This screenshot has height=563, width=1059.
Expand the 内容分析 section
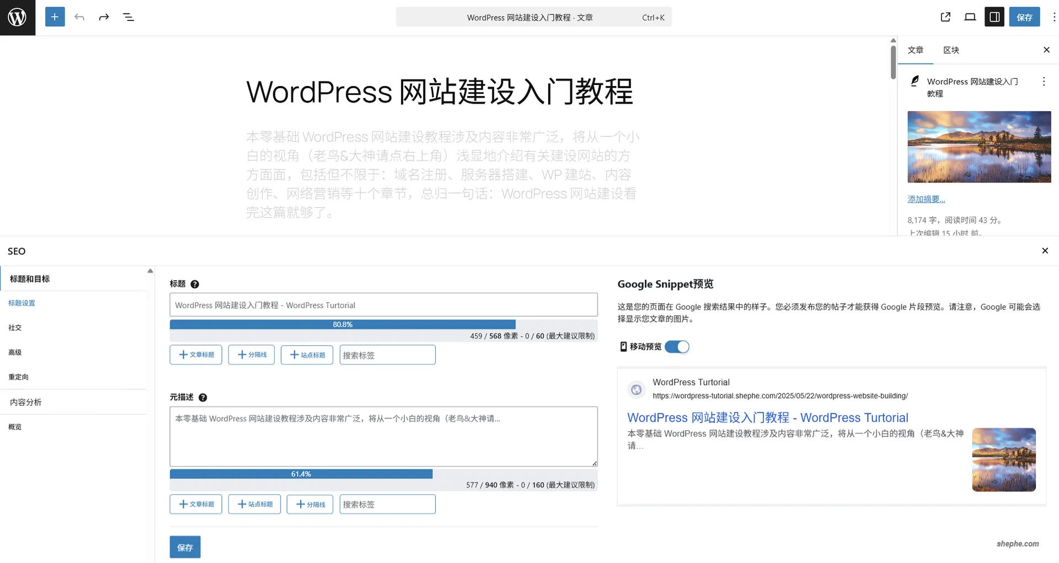click(x=26, y=402)
